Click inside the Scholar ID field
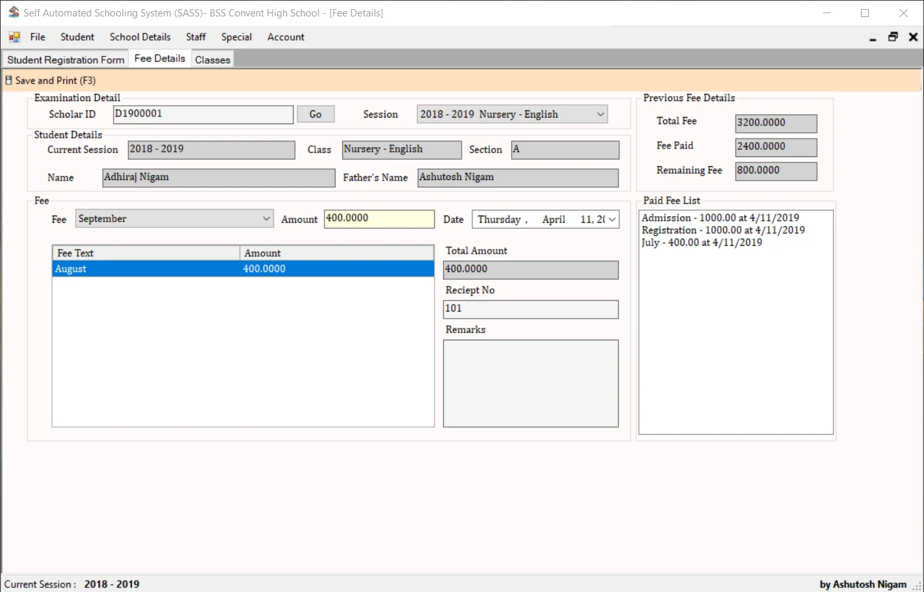The height and width of the screenshot is (592, 924). [202, 114]
